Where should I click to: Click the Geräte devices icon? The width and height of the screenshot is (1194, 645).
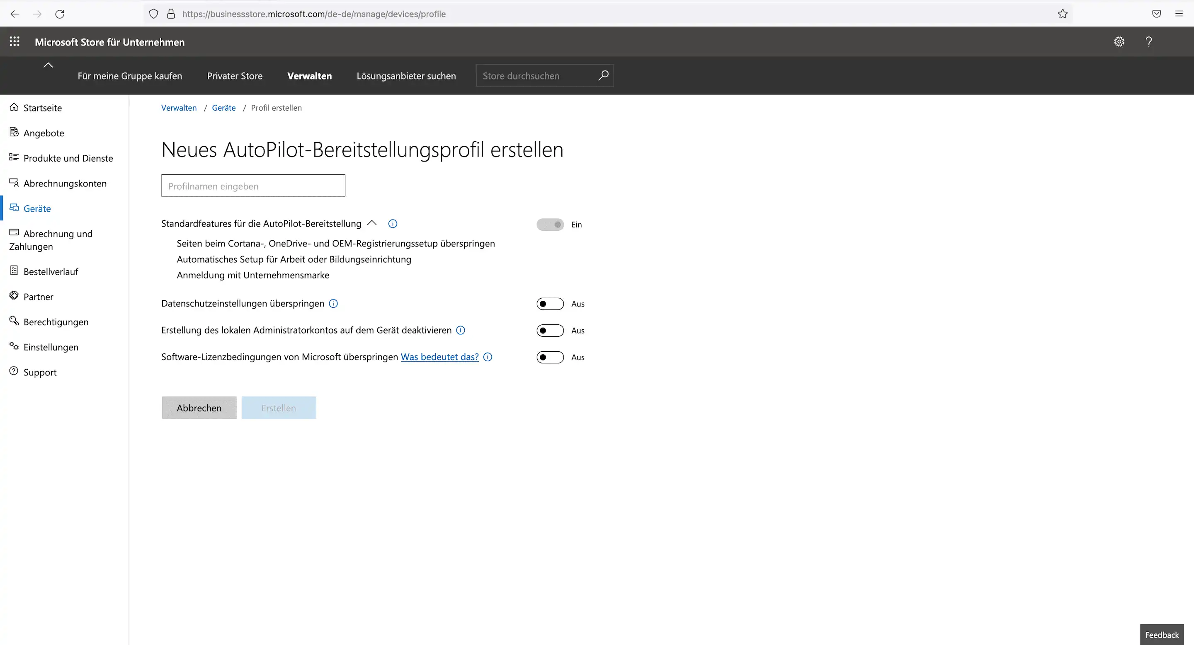[14, 208]
